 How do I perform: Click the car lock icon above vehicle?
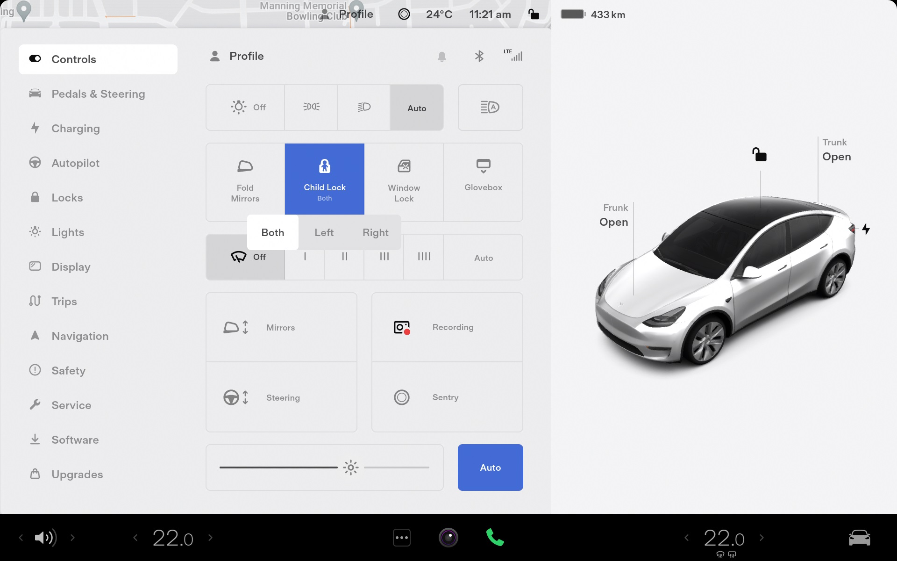click(759, 154)
